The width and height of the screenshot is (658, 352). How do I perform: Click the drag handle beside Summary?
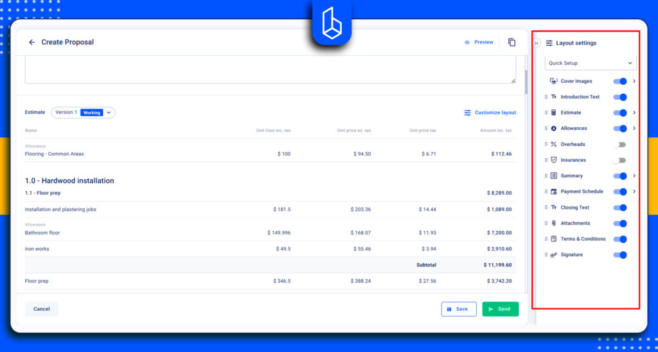click(546, 176)
